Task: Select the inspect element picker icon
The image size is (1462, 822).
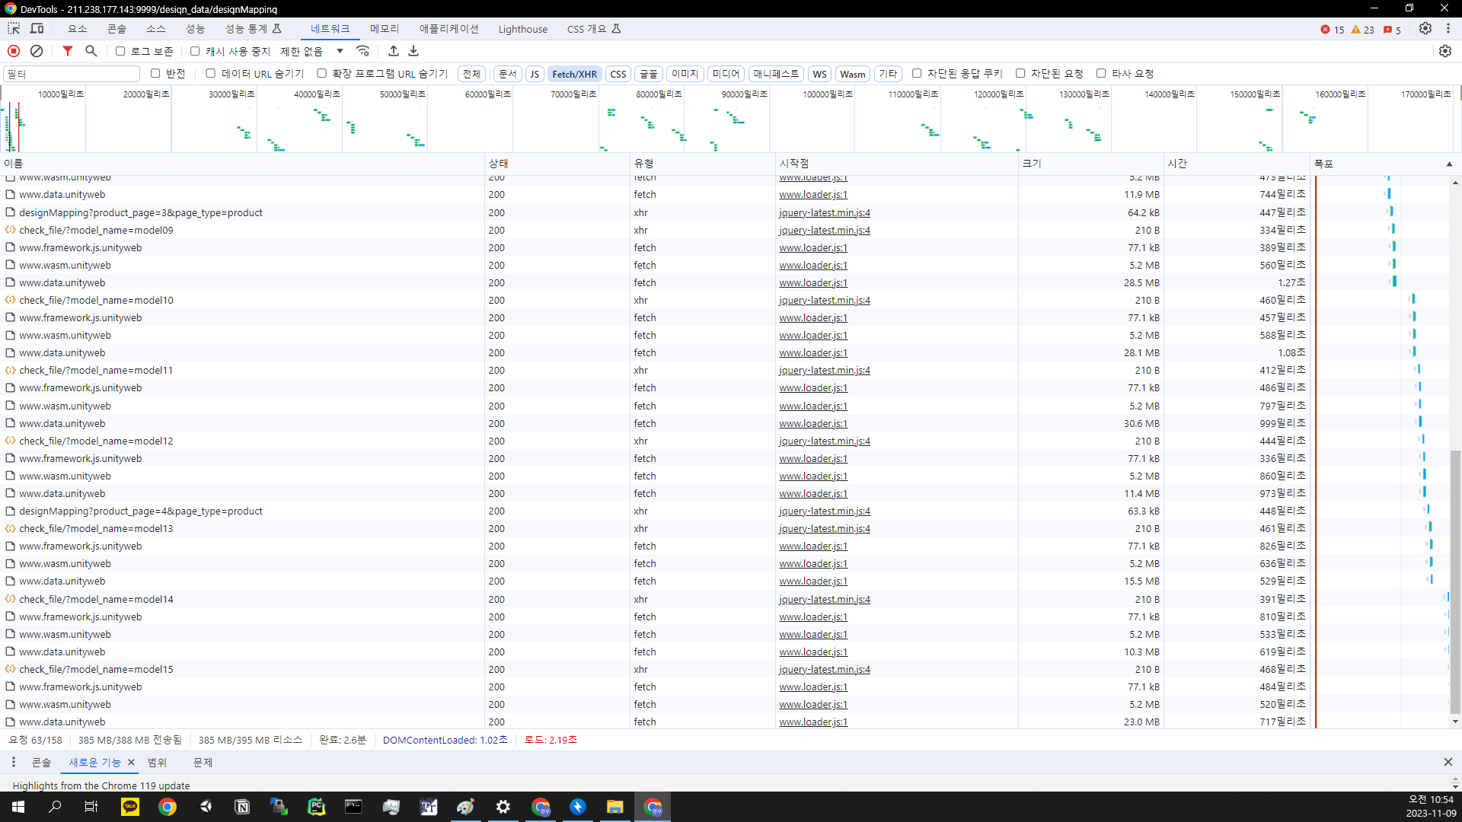Action: click(x=14, y=29)
